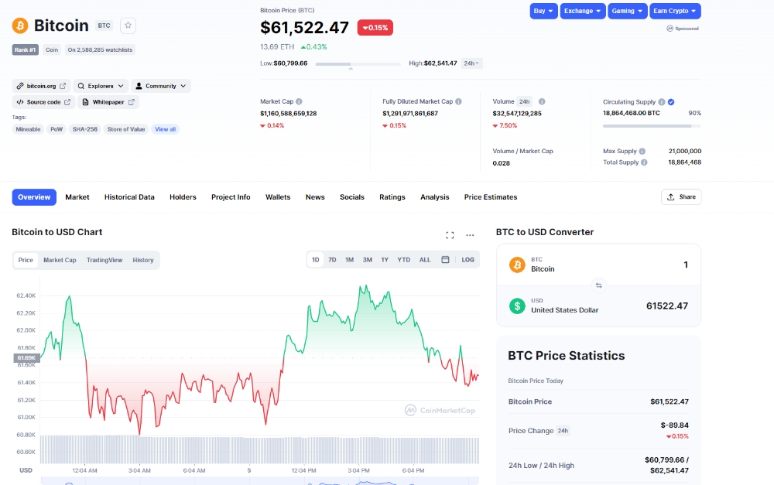Click the chart timeline navigator below the x-axis

click(259, 481)
